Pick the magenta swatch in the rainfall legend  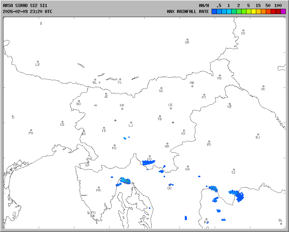[x=283, y=12]
